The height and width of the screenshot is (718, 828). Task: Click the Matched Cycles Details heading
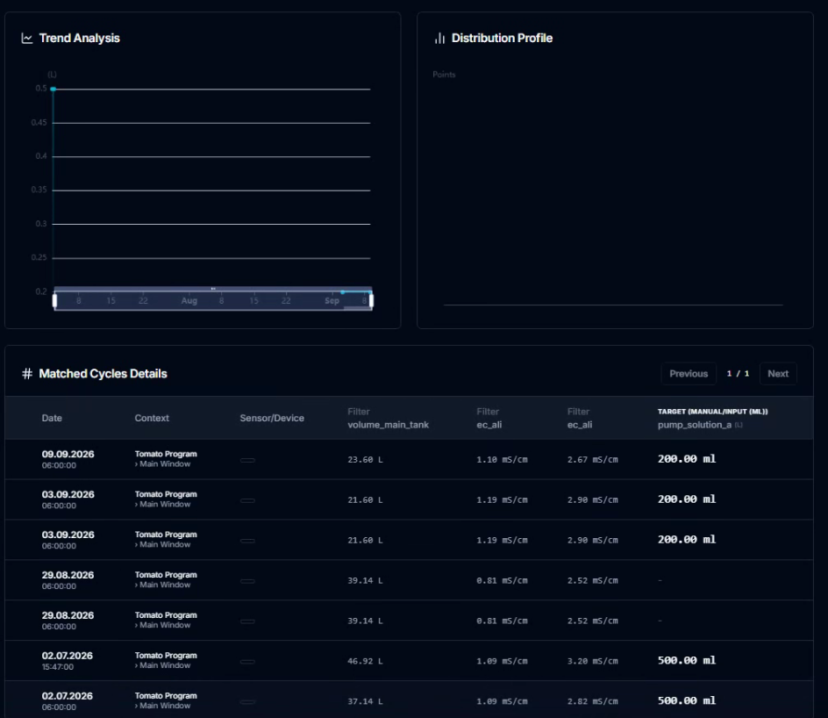pos(103,374)
